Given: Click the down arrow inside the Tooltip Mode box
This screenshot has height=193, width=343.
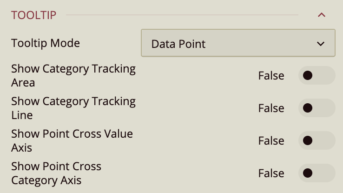Looking at the screenshot, I should pyautogui.click(x=320, y=44).
